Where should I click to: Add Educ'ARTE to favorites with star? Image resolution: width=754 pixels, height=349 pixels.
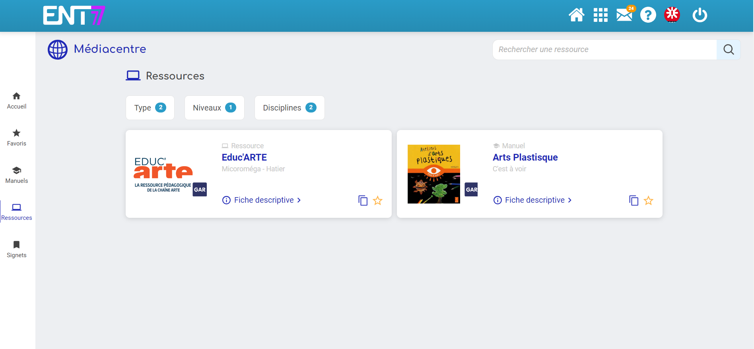coord(378,200)
